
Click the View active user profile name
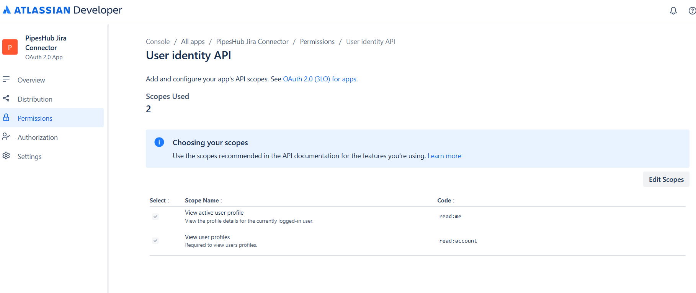214,213
